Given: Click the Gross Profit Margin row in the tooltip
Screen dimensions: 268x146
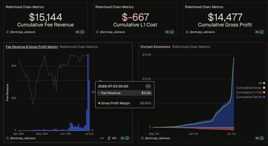Looking at the screenshot, I should click(x=125, y=103).
